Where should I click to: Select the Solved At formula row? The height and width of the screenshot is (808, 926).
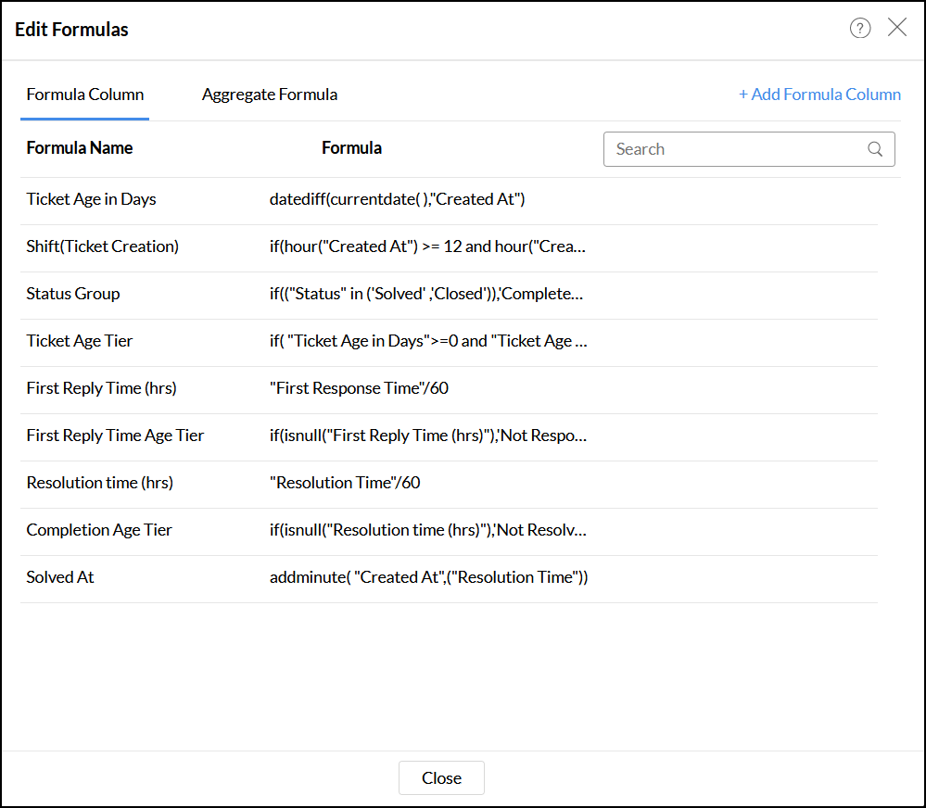(x=60, y=577)
